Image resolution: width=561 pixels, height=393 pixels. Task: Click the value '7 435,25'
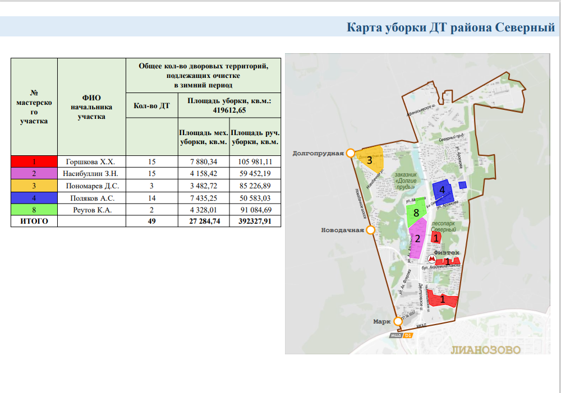pyautogui.click(x=204, y=198)
